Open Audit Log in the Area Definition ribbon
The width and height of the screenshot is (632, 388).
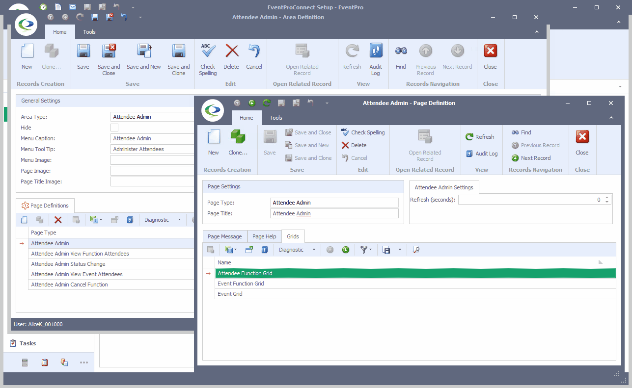(376, 60)
